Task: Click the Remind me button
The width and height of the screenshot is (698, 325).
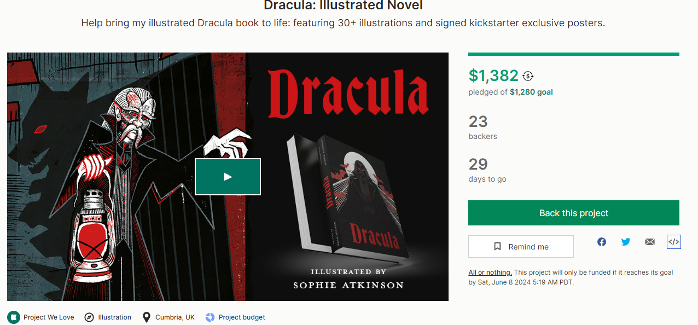Action: 521,247
